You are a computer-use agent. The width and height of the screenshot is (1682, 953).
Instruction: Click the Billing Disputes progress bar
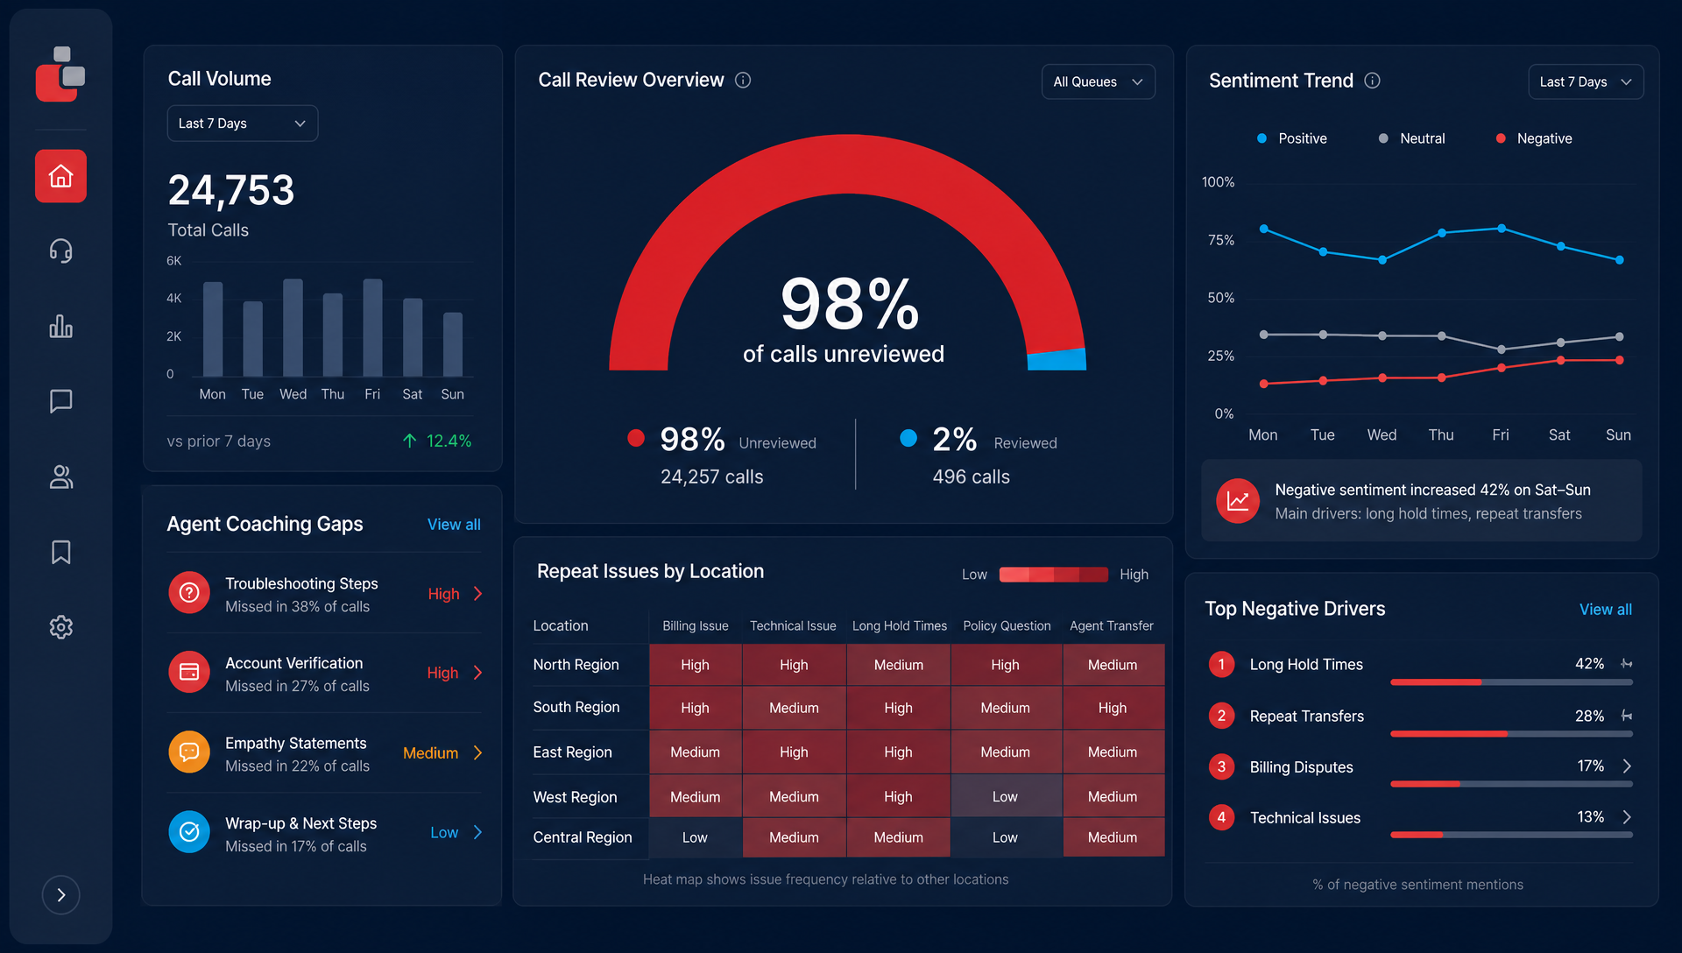[1511, 784]
